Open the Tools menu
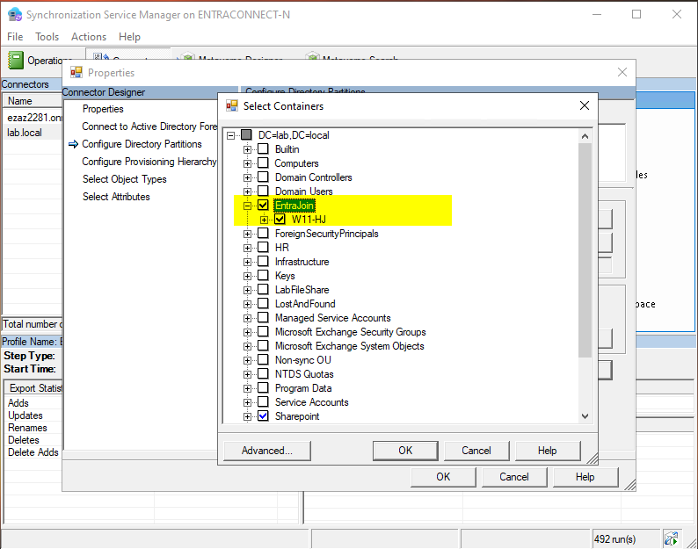This screenshot has width=698, height=549. tap(47, 37)
